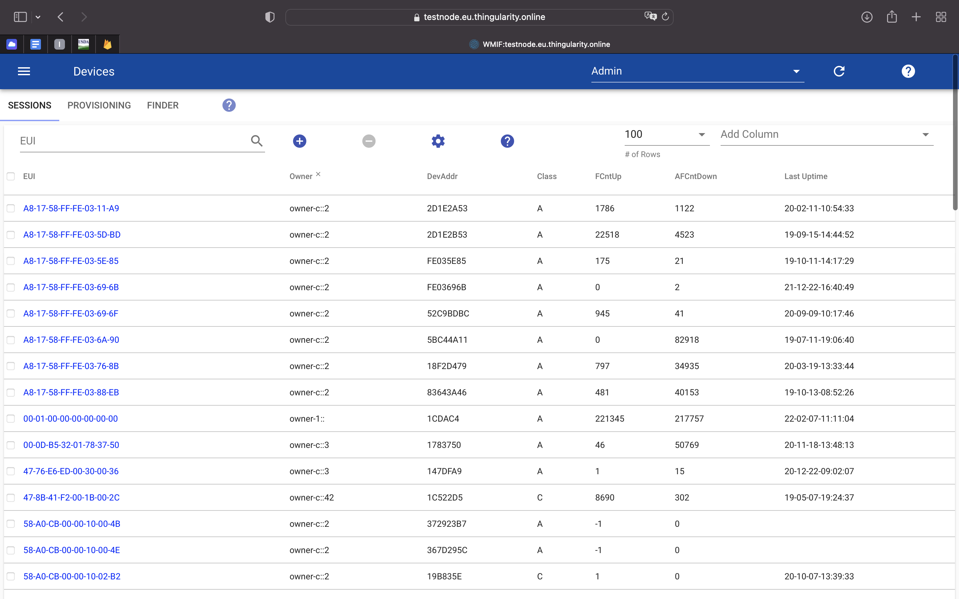Click the refresh icon in blue header
The height and width of the screenshot is (599, 959).
click(x=839, y=71)
